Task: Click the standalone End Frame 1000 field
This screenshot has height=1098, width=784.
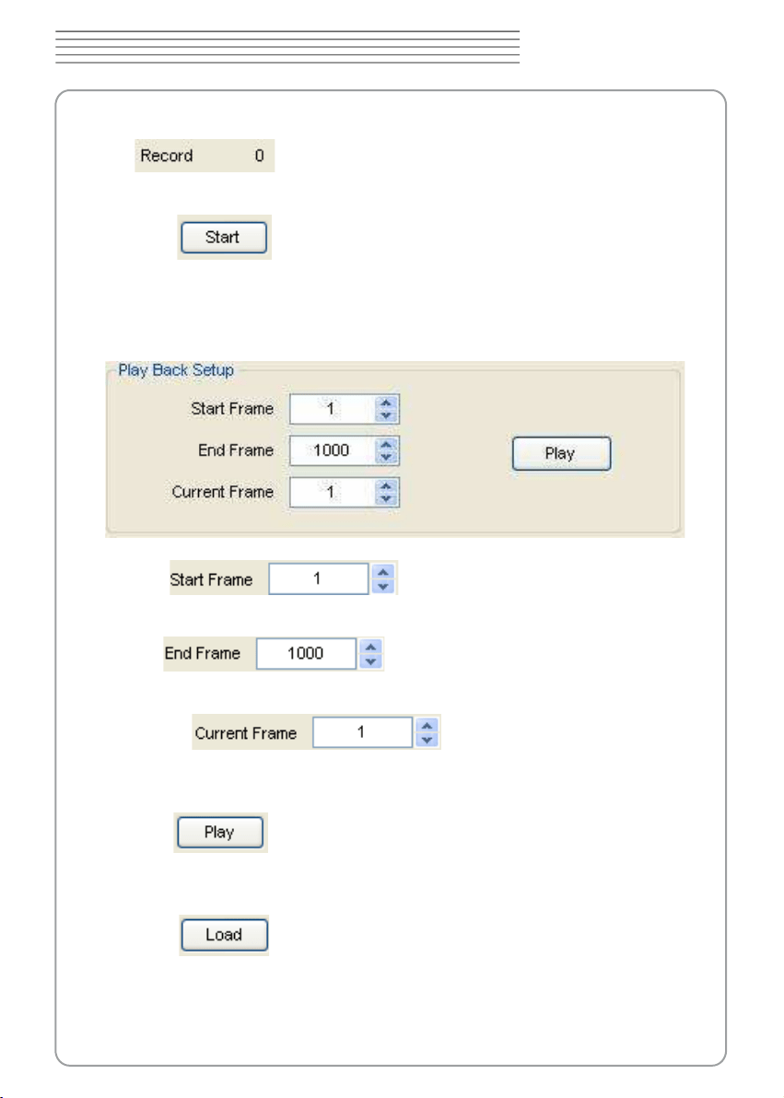Action: pyautogui.click(x=306, y=653)
